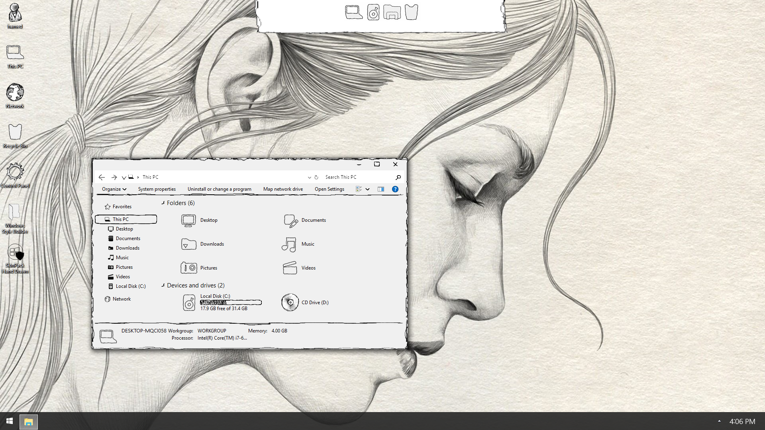Open the Pictures folder camera icon
The image size is (765, 430).
click(188, 268)
